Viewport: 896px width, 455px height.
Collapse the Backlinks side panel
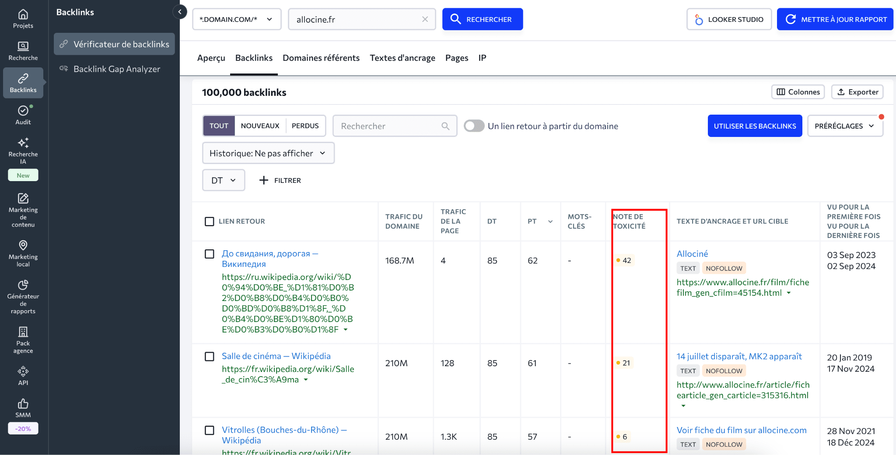pyautogui.click(x=180, y=12)
